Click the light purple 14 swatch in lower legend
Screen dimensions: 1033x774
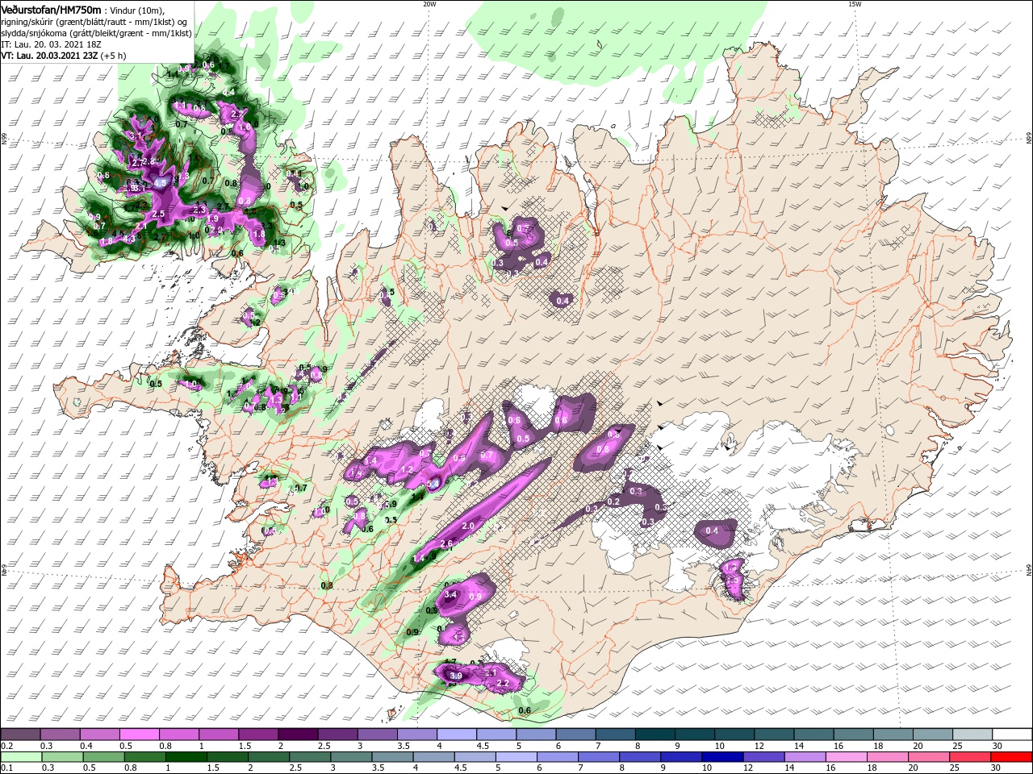(x=805, y=756)
